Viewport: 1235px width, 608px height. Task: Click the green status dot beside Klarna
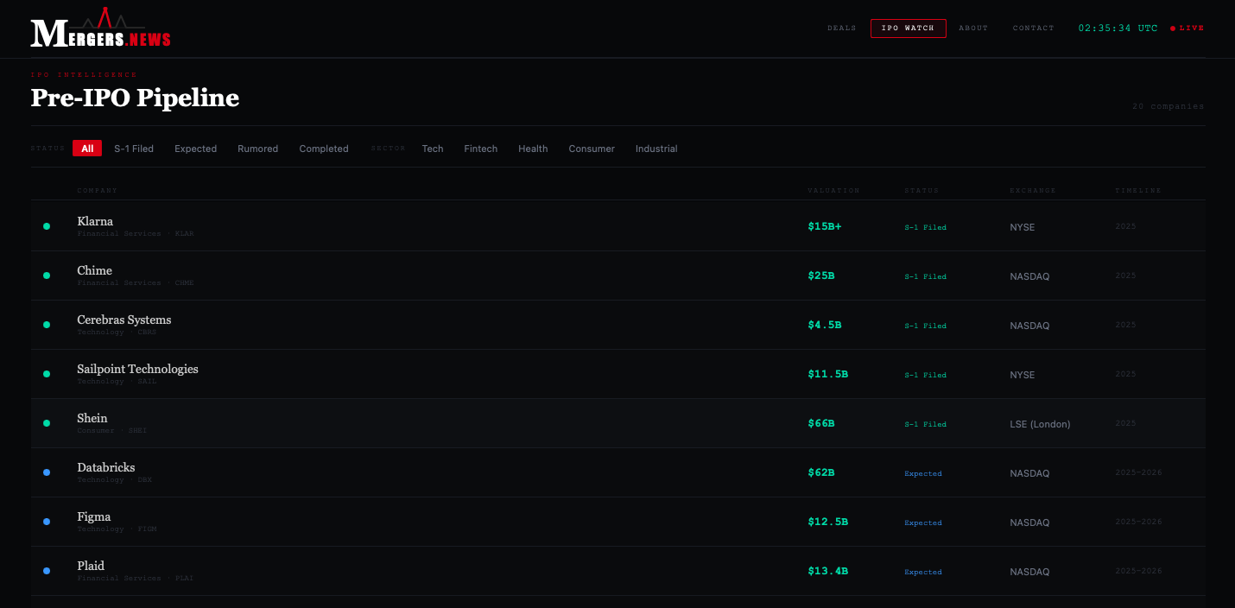click(47, 226)
